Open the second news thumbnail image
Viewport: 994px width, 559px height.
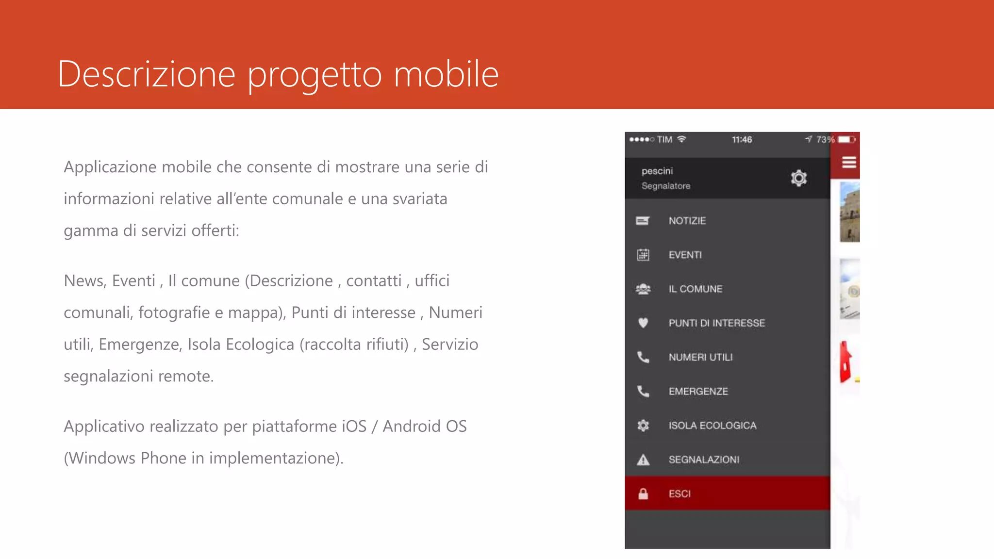pos(850,289)
